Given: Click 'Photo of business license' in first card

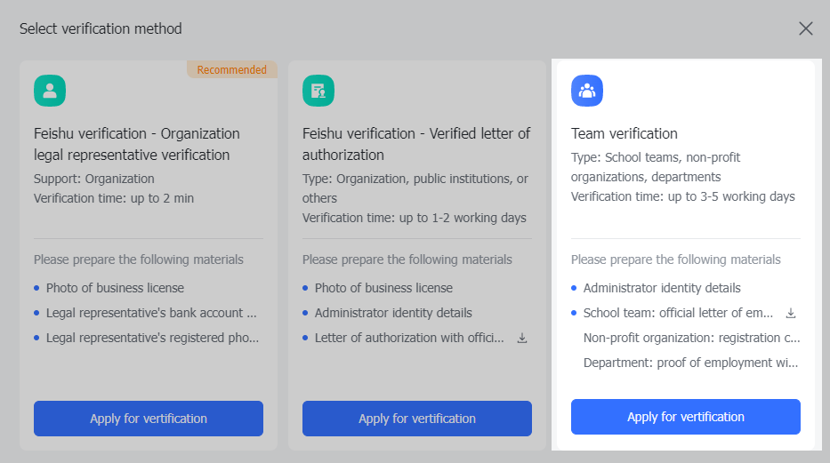Looking at the screenshot, I should click(x=116, y=288).
